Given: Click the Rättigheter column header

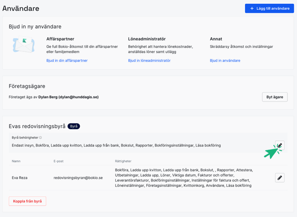Looking at the screenshot, I should tap(123, 161).
